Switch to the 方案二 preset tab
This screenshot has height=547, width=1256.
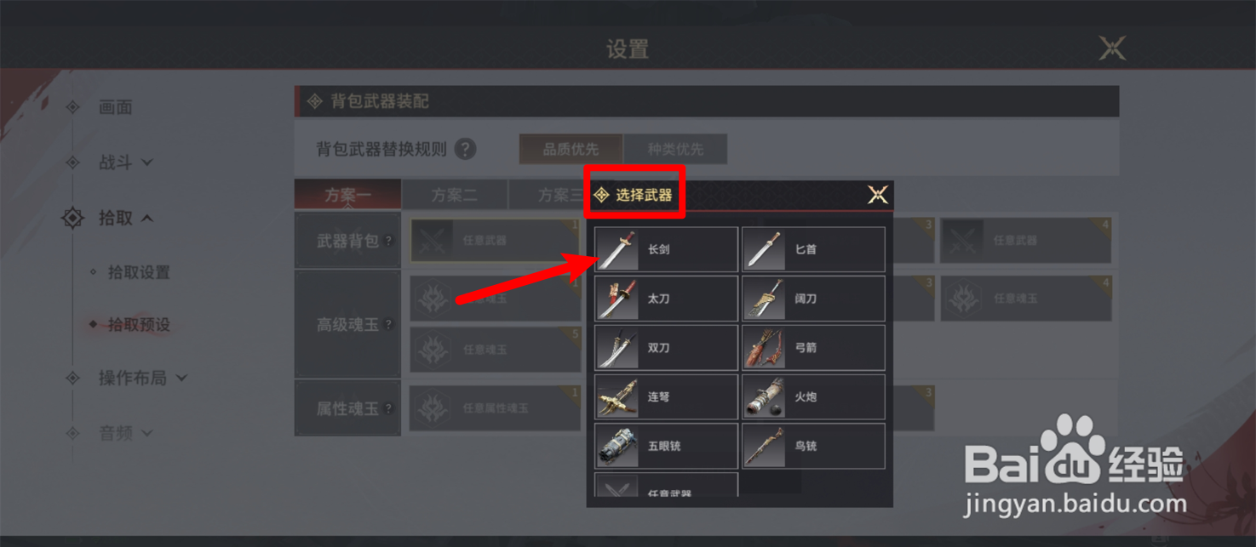coord(454,195)
